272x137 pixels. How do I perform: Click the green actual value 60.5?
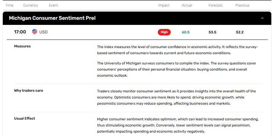point(186,32)
